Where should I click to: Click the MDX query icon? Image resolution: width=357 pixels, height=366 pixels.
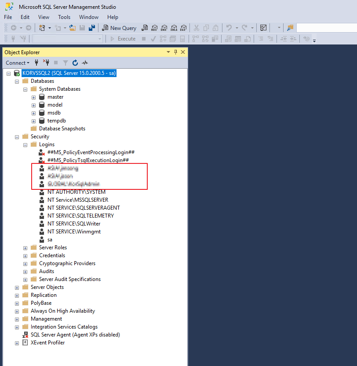tap(154, 28)
